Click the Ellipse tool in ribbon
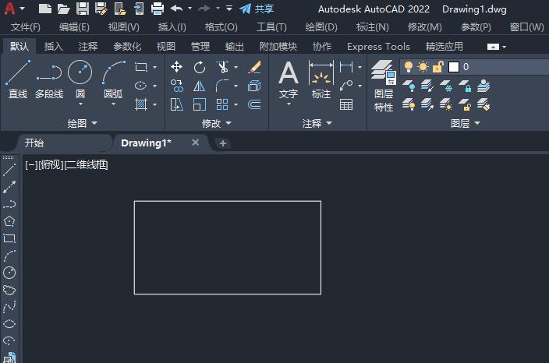 point(140,86)
